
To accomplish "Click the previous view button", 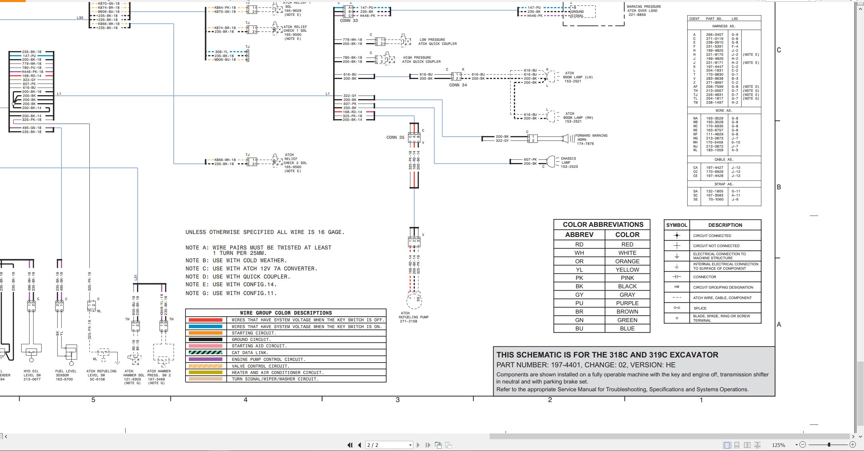I will pyautogui.click(x=438, y=445).
